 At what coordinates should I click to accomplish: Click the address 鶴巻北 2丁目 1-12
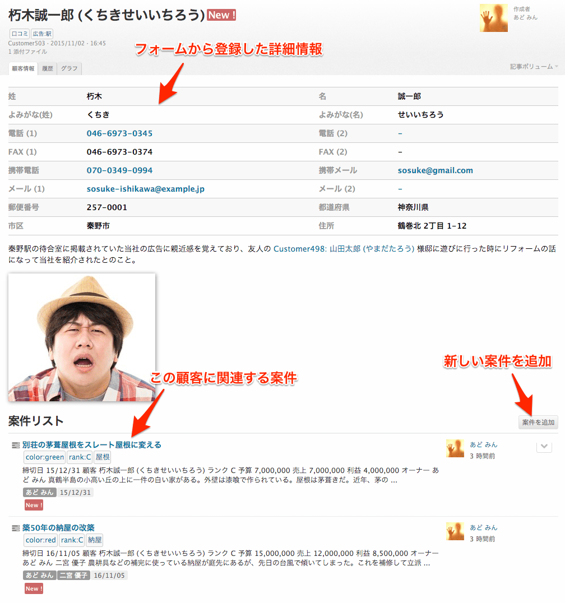(x=432, y=226)
